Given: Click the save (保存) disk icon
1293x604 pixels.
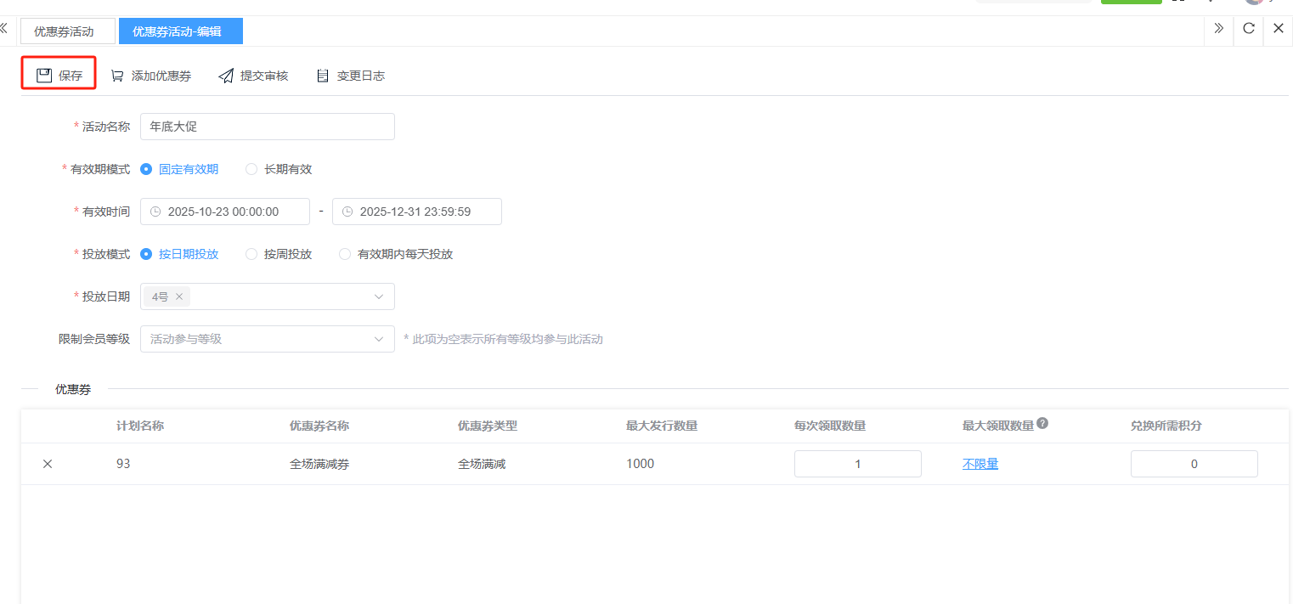Looking at the screenshot, I should [44, 76].
